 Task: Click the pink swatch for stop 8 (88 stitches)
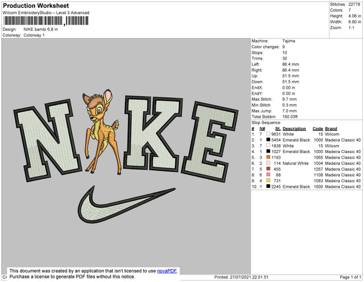(268, 174)
